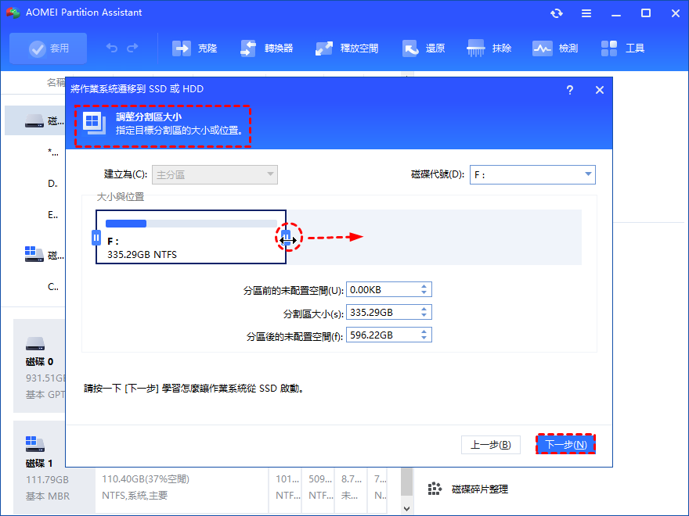Viewport: 689px width, 516px height.
Task: Click the scrollbar down arrow in disk panel
Action: point(407,509)
